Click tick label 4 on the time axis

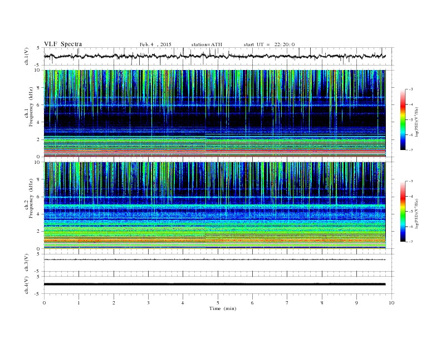click(x=183, y=303)
